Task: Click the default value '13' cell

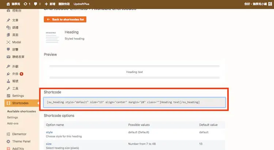Action: coord(201,144)
